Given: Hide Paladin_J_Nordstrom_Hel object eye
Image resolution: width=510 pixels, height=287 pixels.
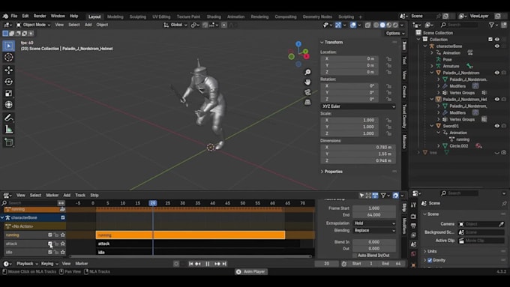Looking at the screenshot, I should coord(497,99).
